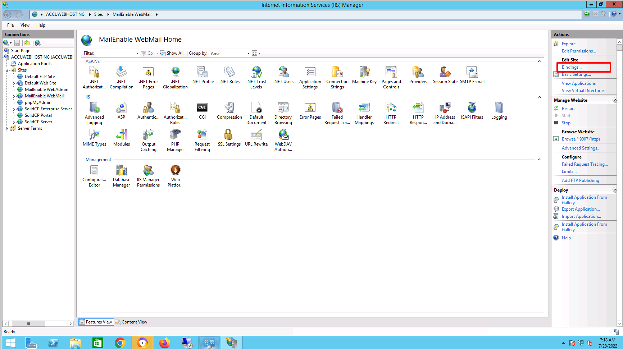Open SMTP E-mail feature
Viewport: 623px width, 349px height.
pos(472,75)
